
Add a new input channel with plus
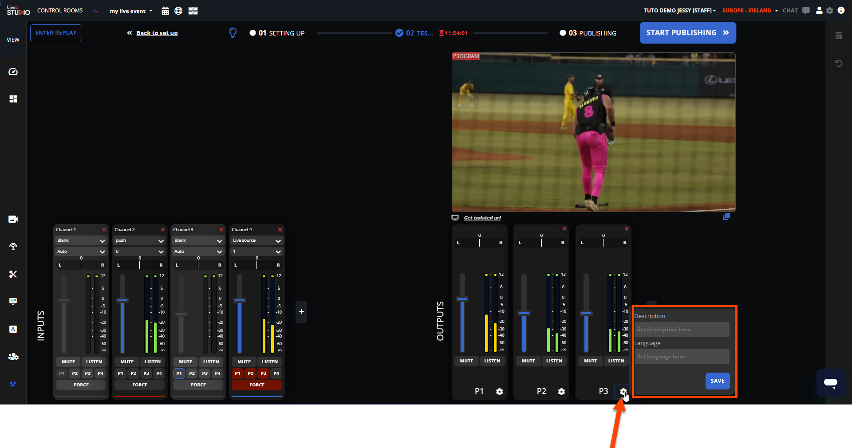click(301, 312)
